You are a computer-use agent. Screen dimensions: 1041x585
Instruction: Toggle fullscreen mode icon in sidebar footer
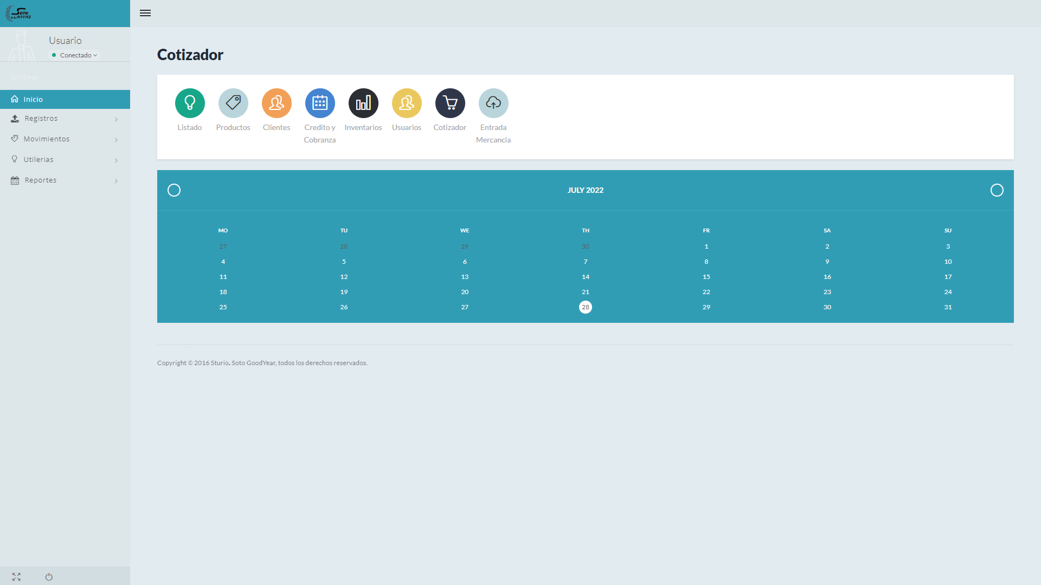click(16, 577)
